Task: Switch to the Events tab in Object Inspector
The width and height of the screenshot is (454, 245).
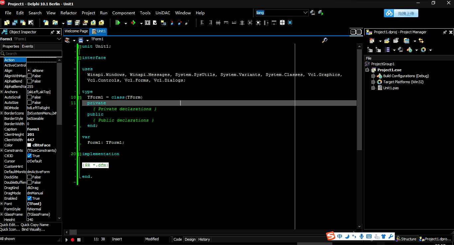Action: (28, 47)
